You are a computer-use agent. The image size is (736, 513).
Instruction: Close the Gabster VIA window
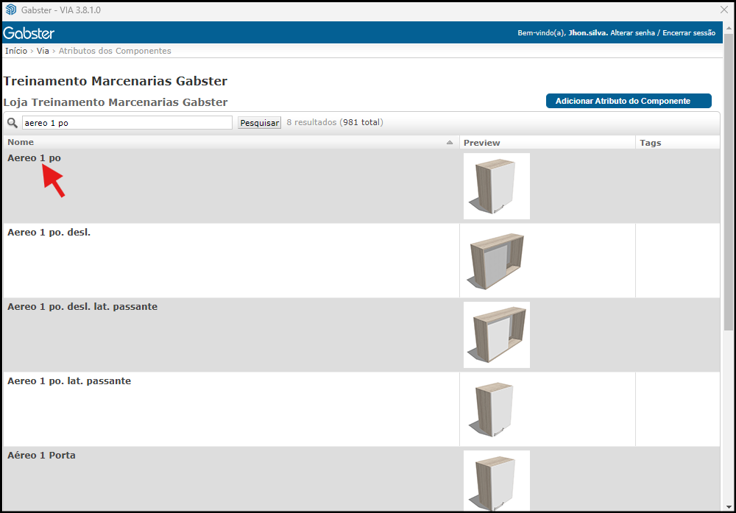pos(723,10)
